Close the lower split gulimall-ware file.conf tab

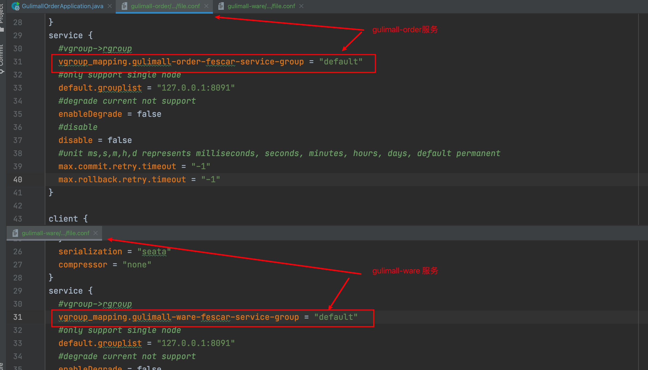(x=96, y=233)
